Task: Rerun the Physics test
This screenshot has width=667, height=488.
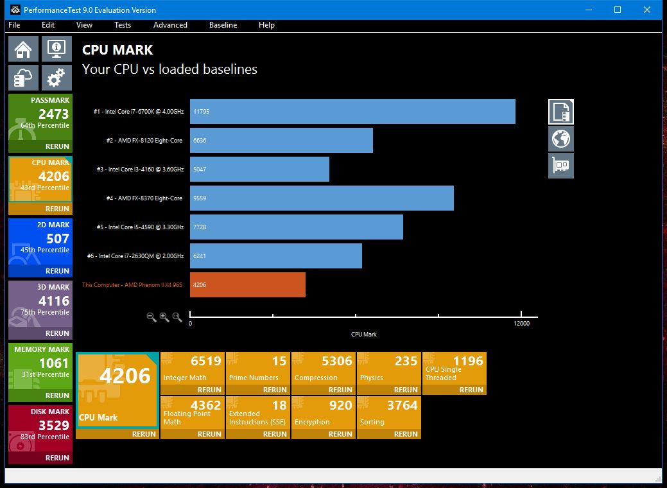Action: coord(389,390)
